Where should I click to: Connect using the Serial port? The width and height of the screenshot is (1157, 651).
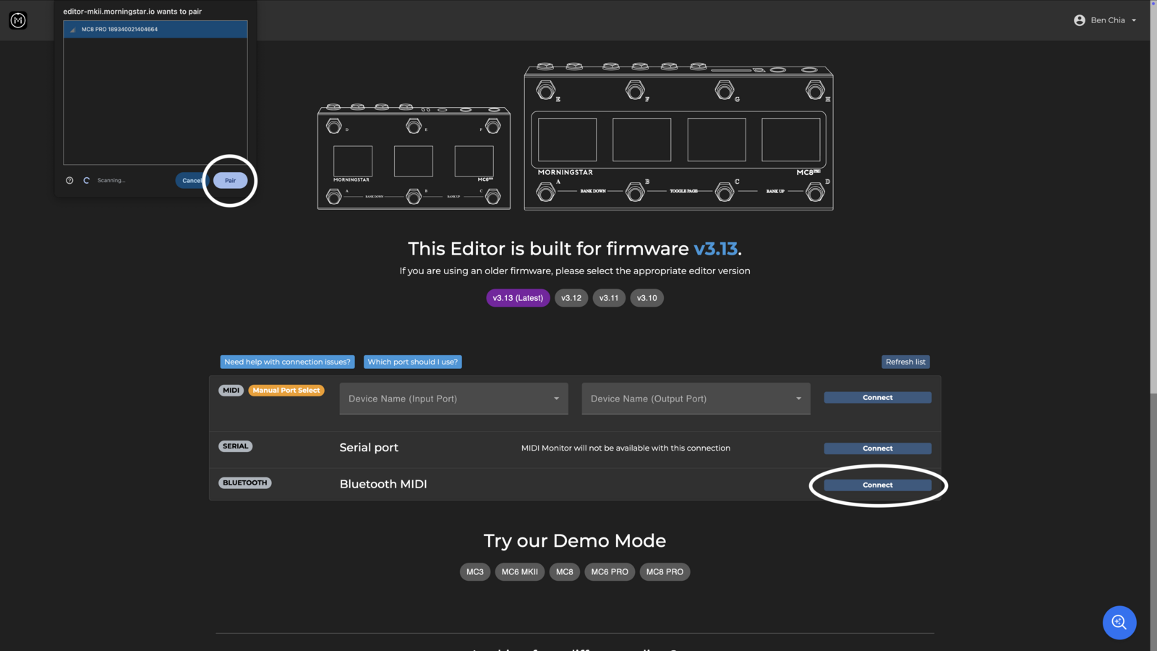click(877, 448)
